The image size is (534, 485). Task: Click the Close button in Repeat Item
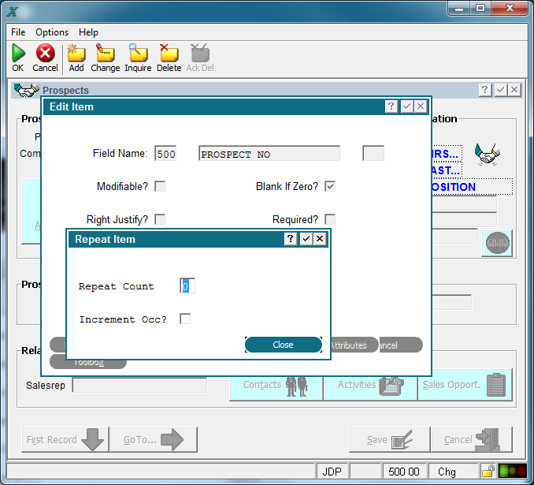click(283, 345)
